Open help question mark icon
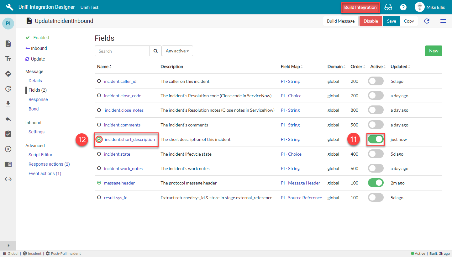 click(x=403, y=7)
